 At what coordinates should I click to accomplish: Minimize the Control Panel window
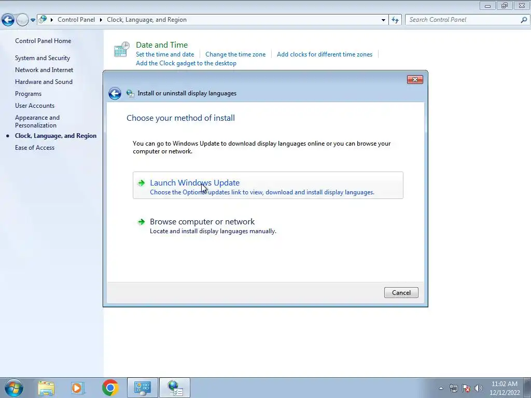point(487,5)
